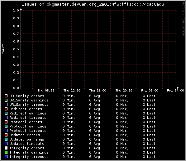Click the URLSanity errors color swatch
This screenshot has height=161, width=186.
point(6,96)
